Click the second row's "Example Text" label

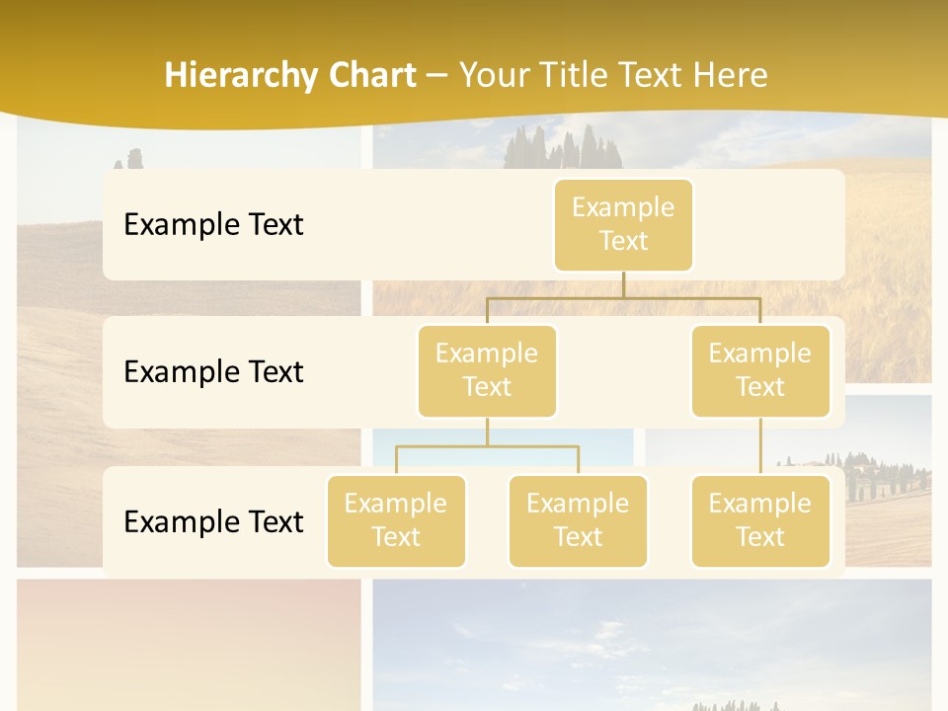click(213, 371)
